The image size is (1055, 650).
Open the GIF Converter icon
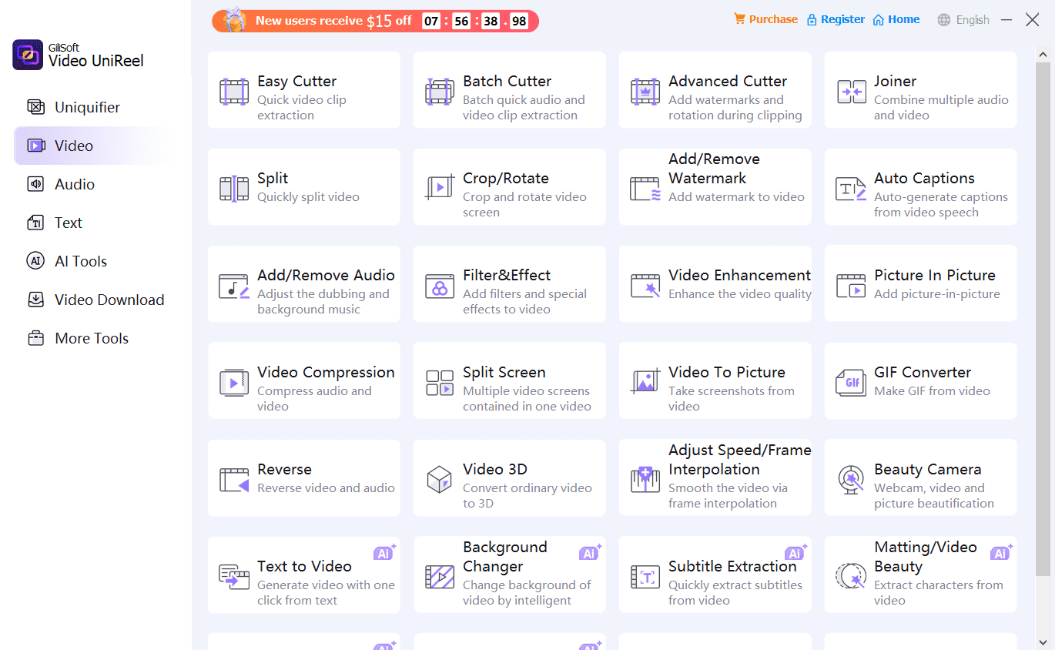pyautogui.click(x=851, y=383)
